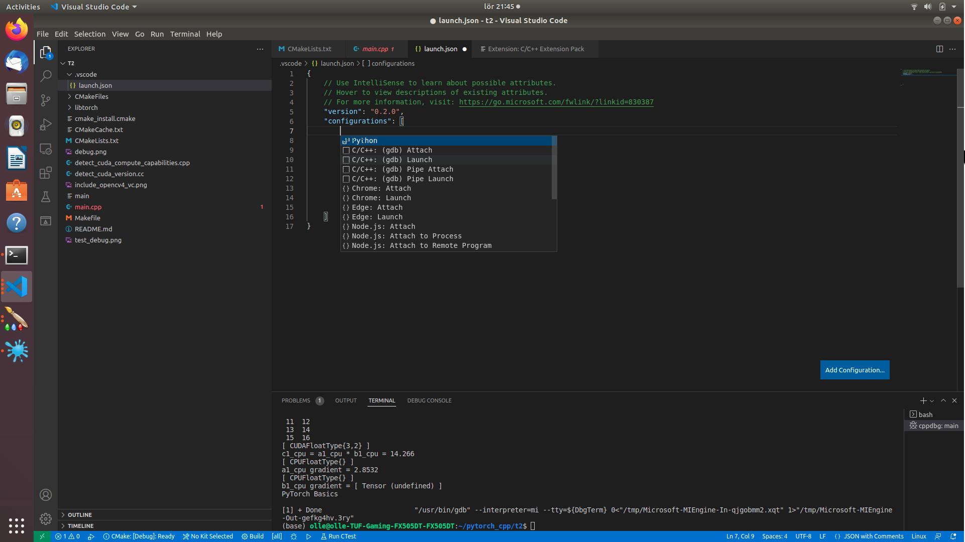
Task: Open the Terminal menu
Action: click(185, 34)
